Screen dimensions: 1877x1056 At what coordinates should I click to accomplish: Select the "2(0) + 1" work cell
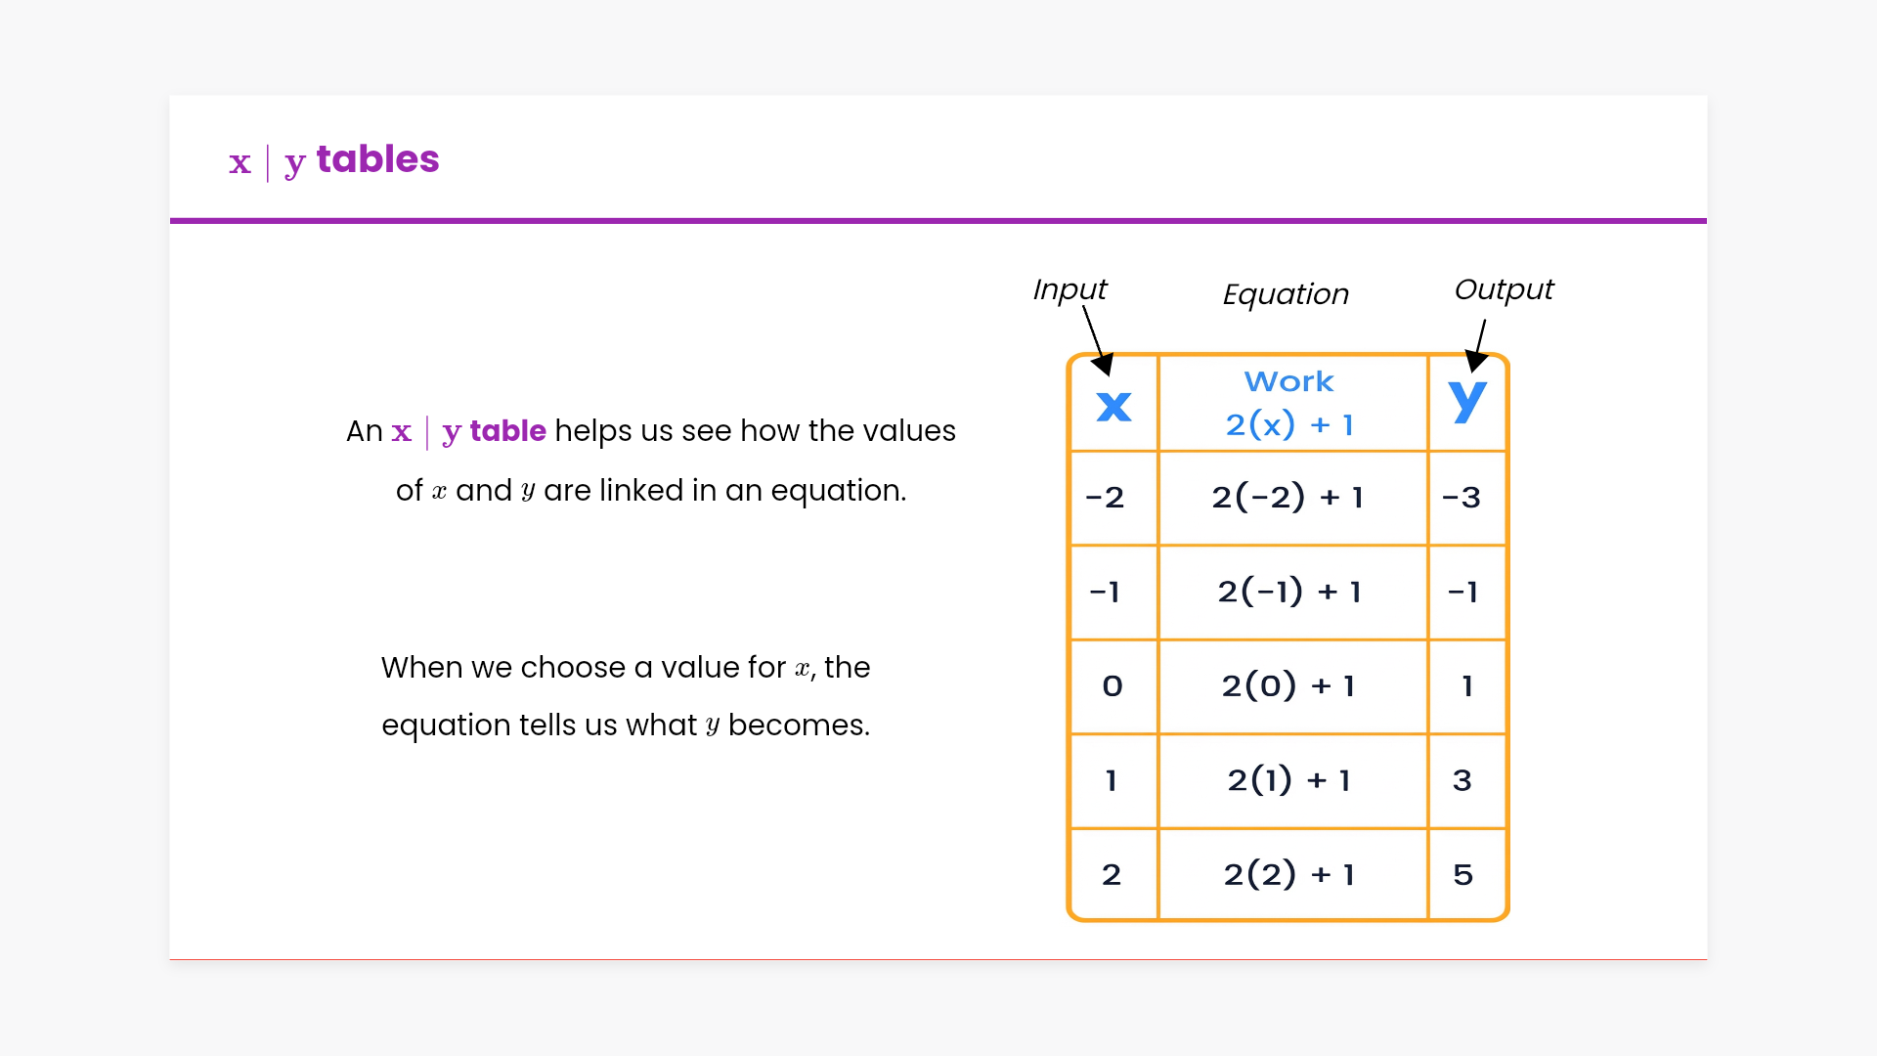coord(1288,686)
